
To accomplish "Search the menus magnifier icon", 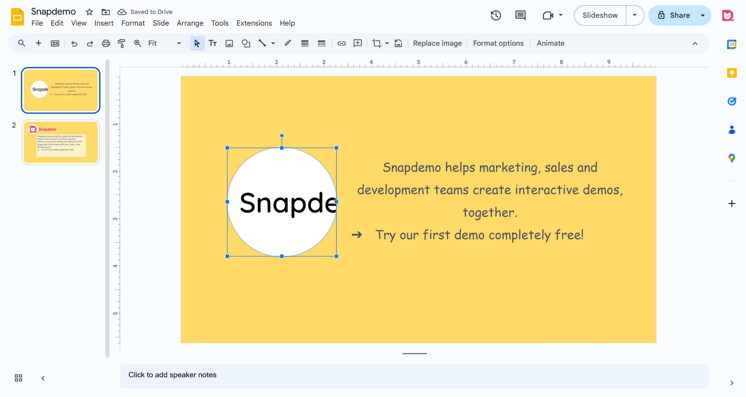I will [22, 43].
